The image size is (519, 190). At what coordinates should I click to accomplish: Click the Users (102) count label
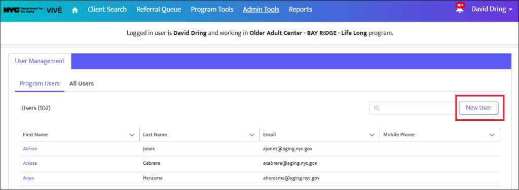(36, 108)
